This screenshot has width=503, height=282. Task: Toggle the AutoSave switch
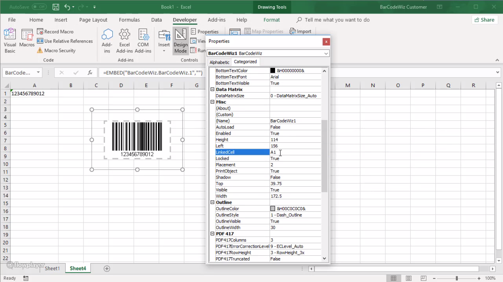click(x=39, y=7)
